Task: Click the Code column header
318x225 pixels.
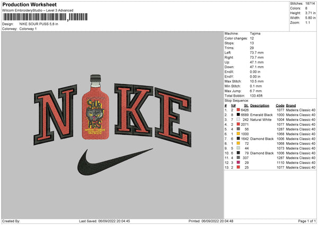Action: (x=280, y=106)
